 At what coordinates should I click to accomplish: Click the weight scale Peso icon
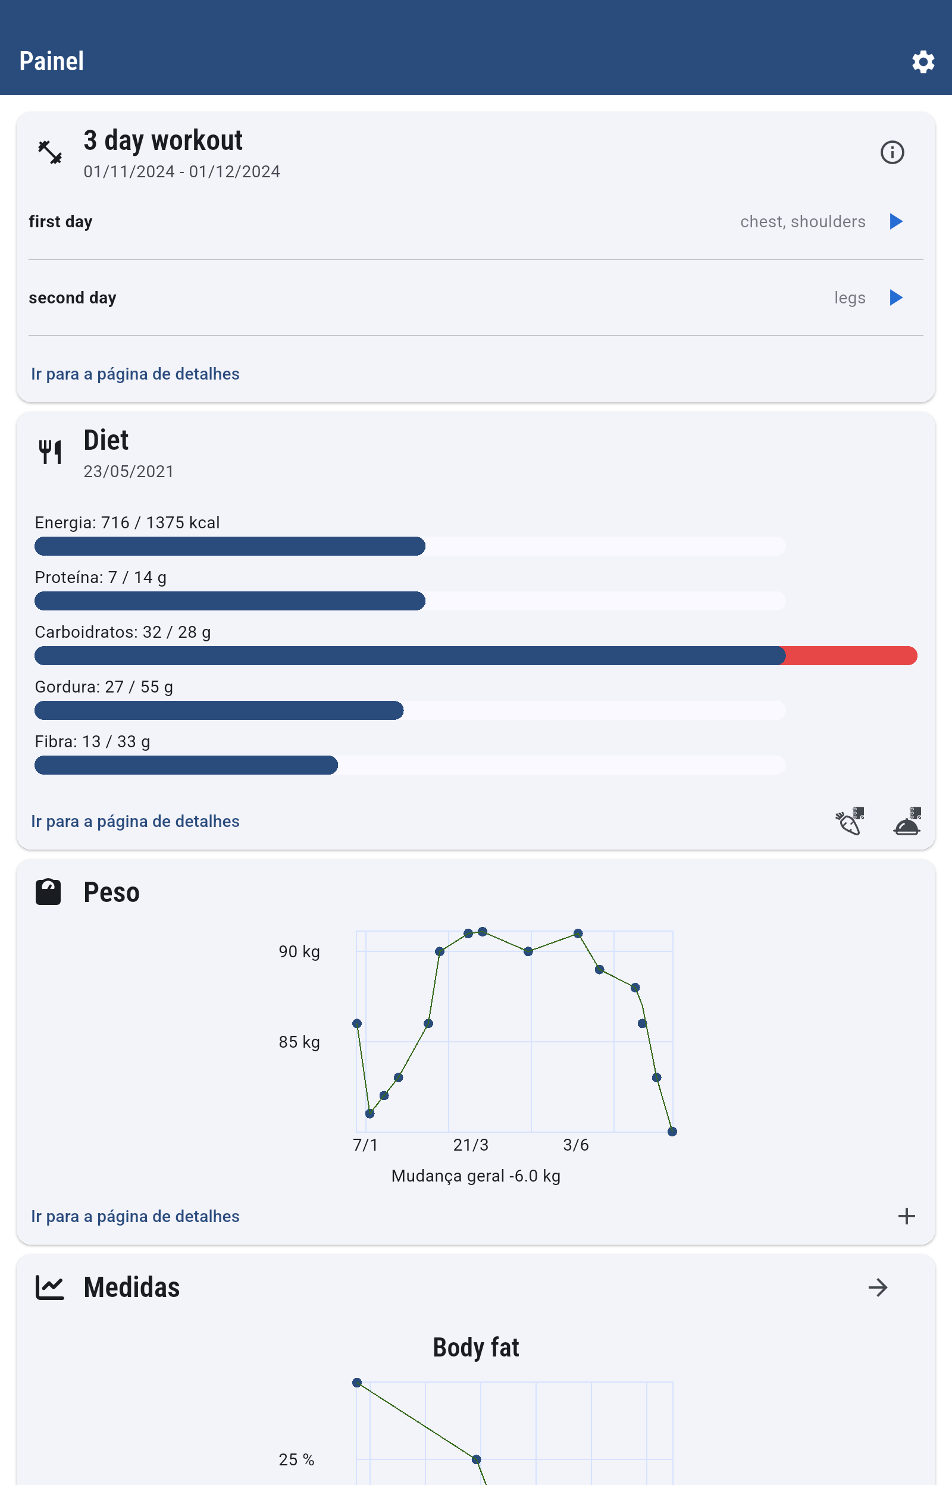(x=48, y=892)
